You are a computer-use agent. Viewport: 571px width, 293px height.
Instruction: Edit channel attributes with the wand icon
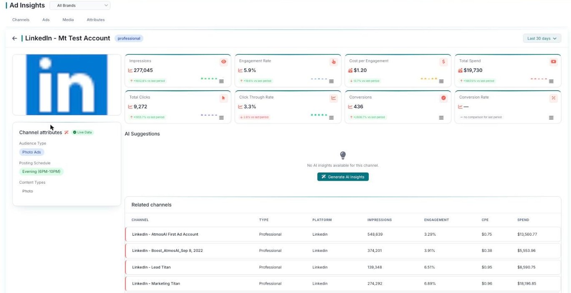coord(66,132)
